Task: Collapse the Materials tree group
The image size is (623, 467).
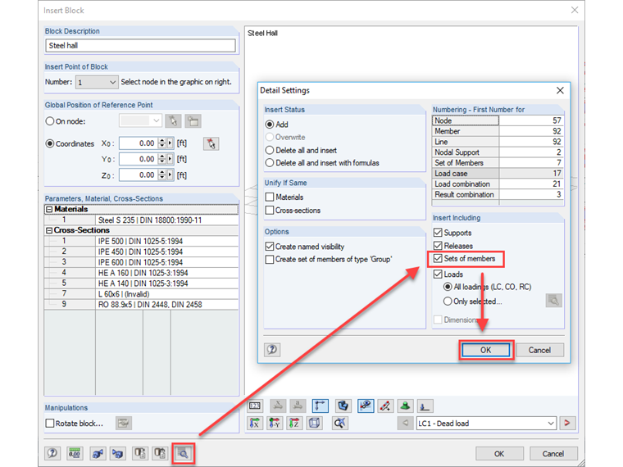Action: click(49, 209)
